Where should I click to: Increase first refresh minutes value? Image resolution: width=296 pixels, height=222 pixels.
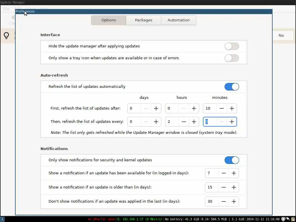click(232, 108)
